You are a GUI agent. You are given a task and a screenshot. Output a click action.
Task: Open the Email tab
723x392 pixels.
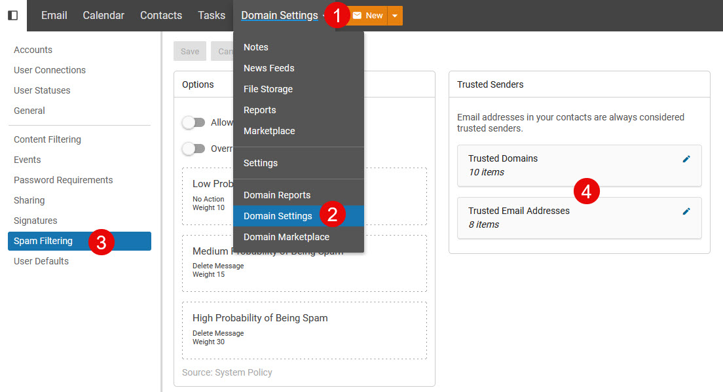54,15
